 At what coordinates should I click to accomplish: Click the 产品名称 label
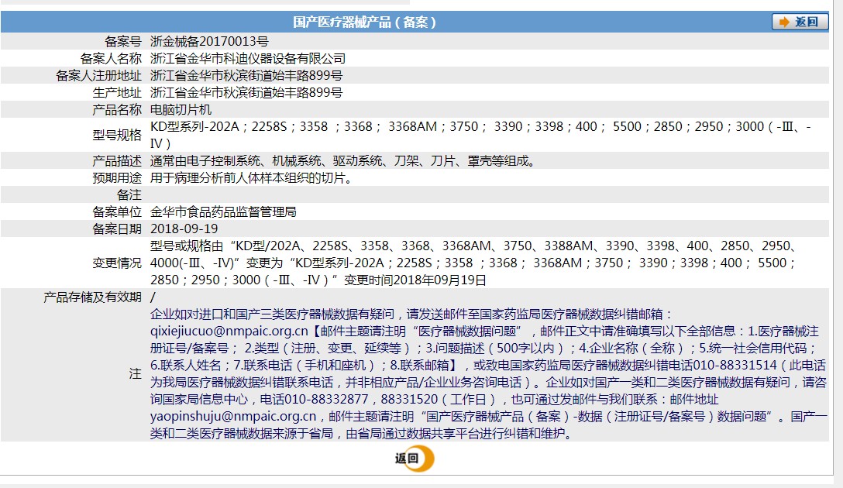click(117, 110)
